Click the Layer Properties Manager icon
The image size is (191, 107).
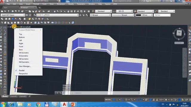point(35,15)
